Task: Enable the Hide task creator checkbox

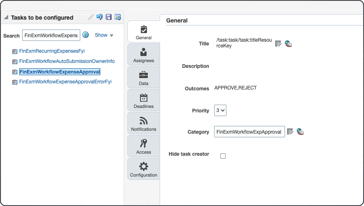Action: (x=223, y=156)
